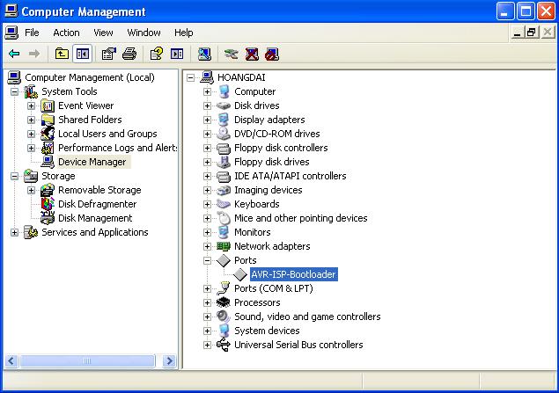Click the Disable device toolbar icon

(x=272, y=54)
